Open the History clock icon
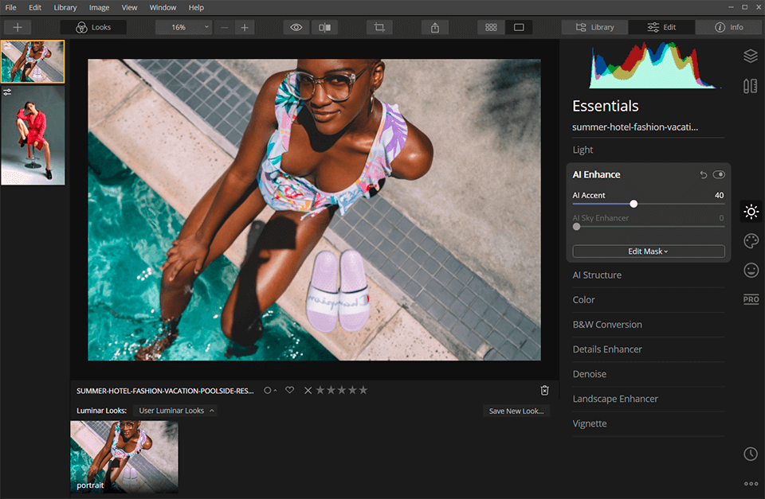 pyautogui.click(x=750, y=454)
